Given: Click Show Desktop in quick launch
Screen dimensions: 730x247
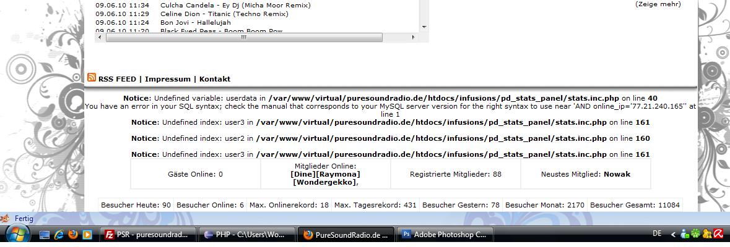Looking at the screenshot, I should click(x=45, y=235).
